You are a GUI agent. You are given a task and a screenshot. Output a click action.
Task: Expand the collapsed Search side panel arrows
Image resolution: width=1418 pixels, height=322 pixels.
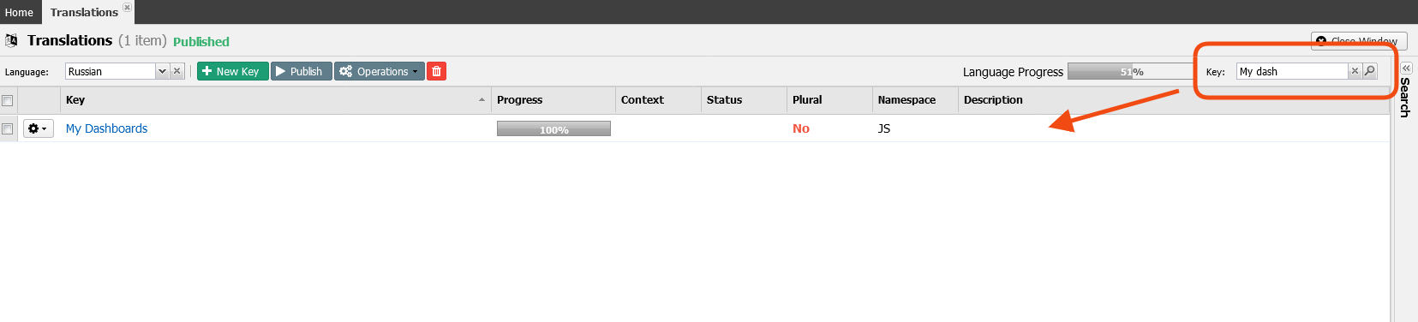coord(1406,68)
